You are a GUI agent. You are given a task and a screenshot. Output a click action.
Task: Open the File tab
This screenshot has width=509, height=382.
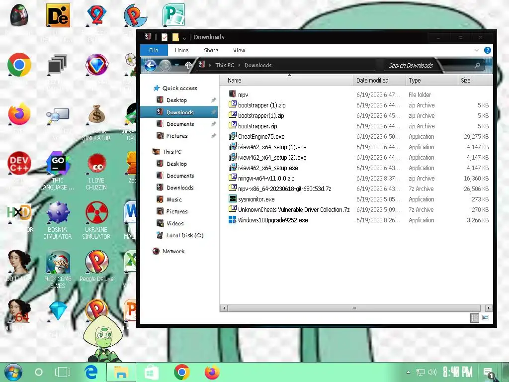(154, 50)
